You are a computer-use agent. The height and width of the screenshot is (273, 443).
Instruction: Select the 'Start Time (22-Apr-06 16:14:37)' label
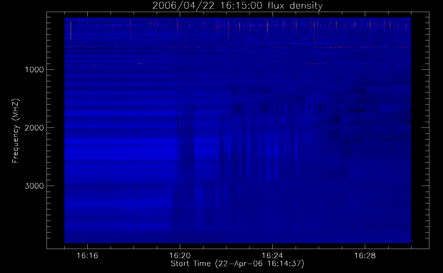[237, 264]
